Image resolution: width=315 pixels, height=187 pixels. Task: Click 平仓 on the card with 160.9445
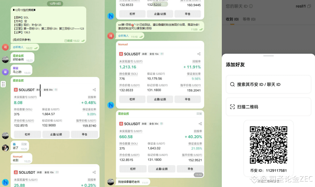tap(188, 14)
